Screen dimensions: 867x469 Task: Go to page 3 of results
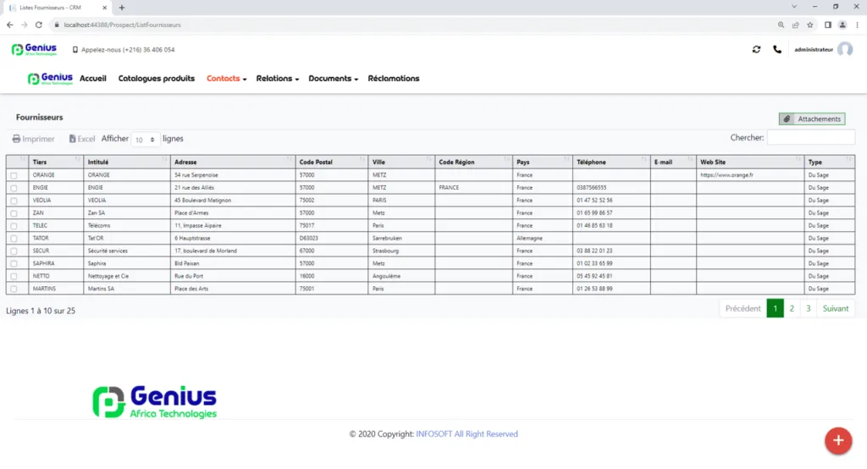click(809, 309)
